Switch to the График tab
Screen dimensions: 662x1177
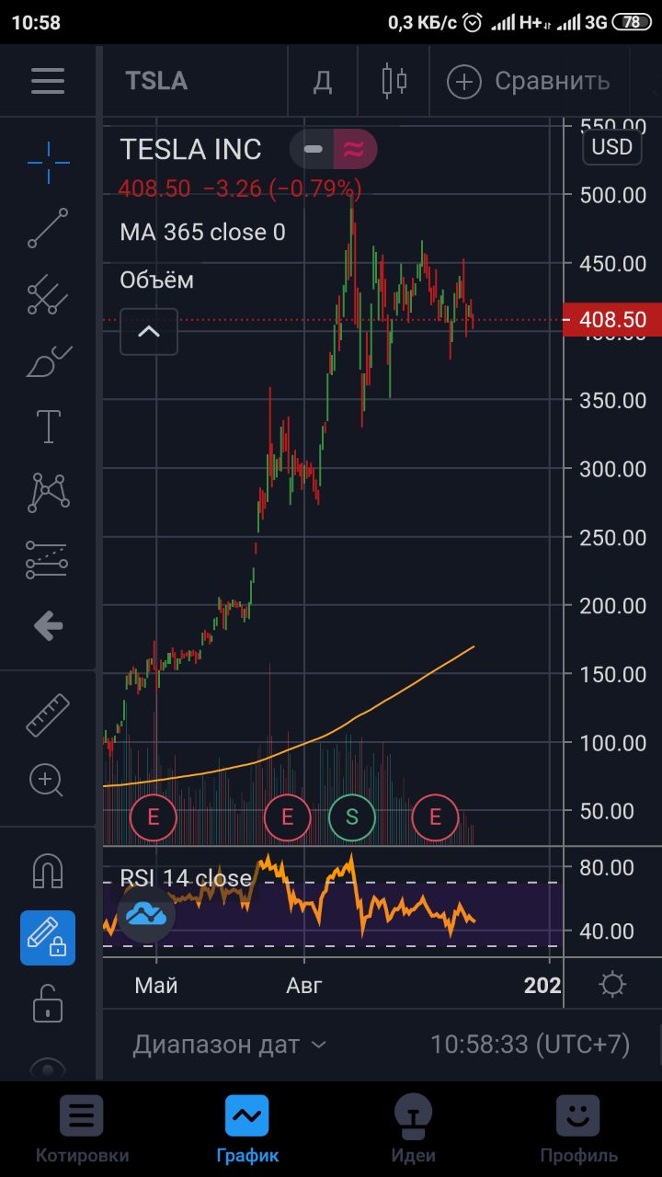click(247, 1129)
